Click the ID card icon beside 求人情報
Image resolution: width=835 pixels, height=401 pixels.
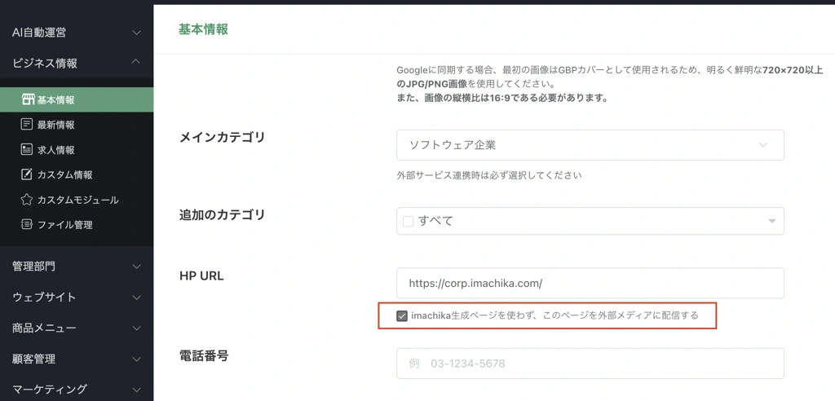pyautogui.click(x=27, y=150)
